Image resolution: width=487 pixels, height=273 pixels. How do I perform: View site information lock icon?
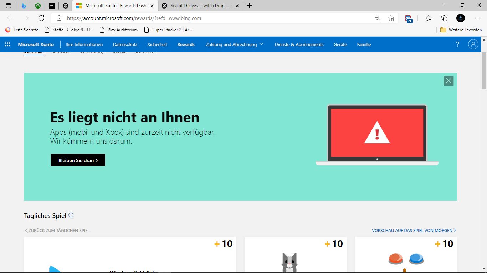coord(59,18)
